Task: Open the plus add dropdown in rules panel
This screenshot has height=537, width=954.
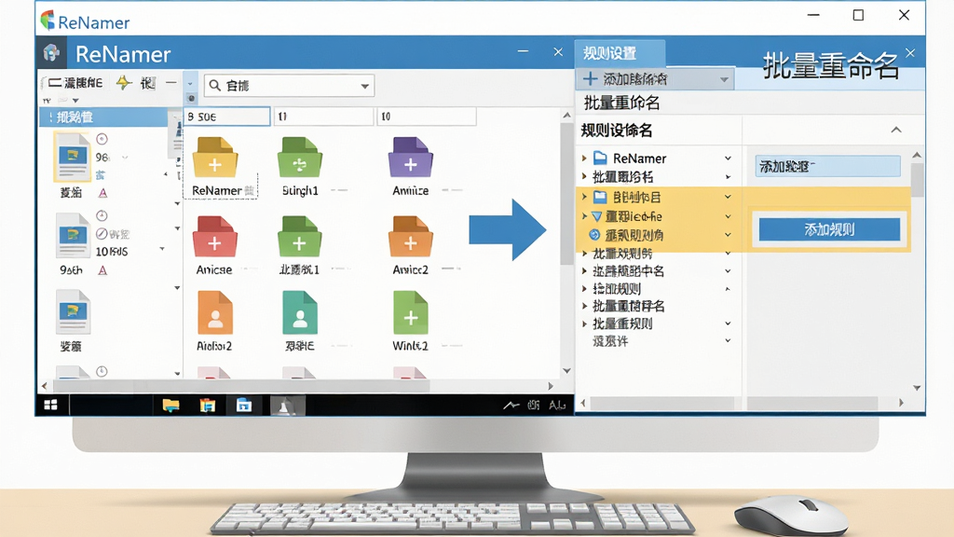Action: click(x=724, y=79)
